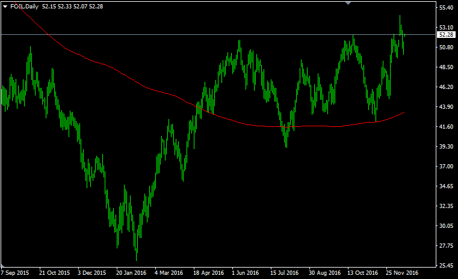Click the 18 Apr 2016 date label
This screenshot has width=458, height=279.
(x=209, y=273)
